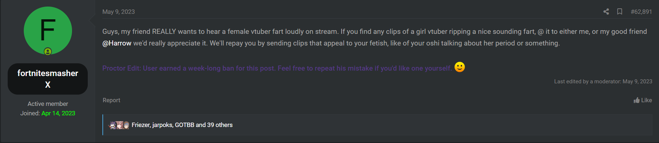Screen dimensions: 659x143
Task: Click second reaction avatar in likes bar
Action: pyautogui.click(x=119, y=125)
